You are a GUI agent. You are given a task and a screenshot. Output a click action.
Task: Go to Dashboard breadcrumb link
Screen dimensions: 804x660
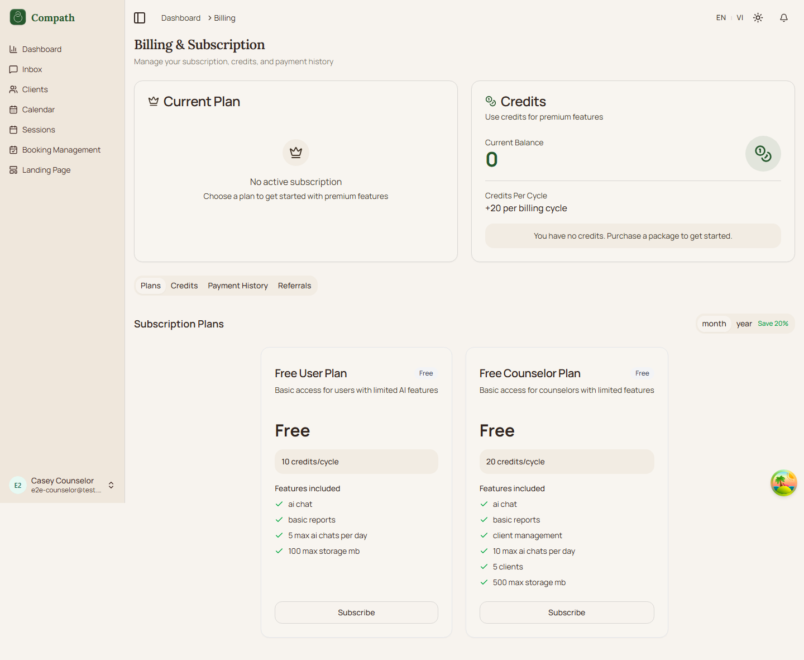coord(181,18)
